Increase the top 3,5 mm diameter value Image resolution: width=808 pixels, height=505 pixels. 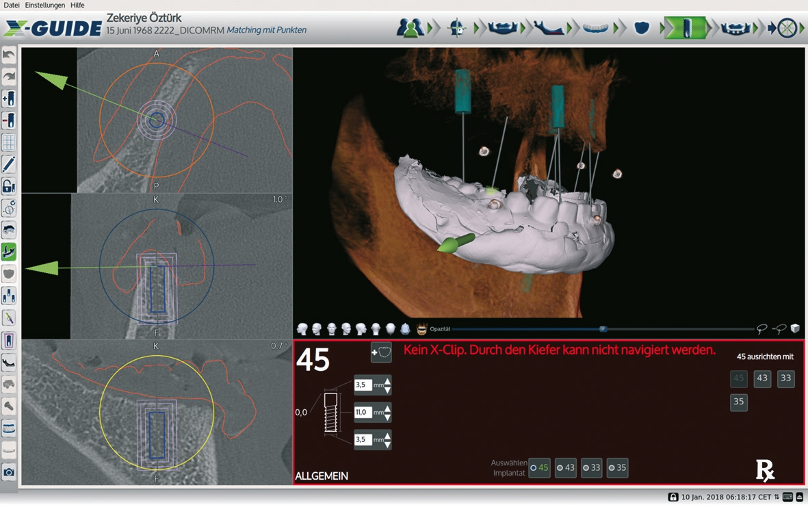(x=388, y=381)
